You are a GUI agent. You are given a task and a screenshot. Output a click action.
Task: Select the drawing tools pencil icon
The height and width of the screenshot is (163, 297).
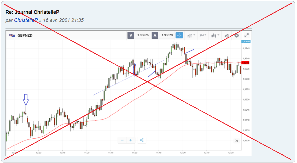pos(227,35)
